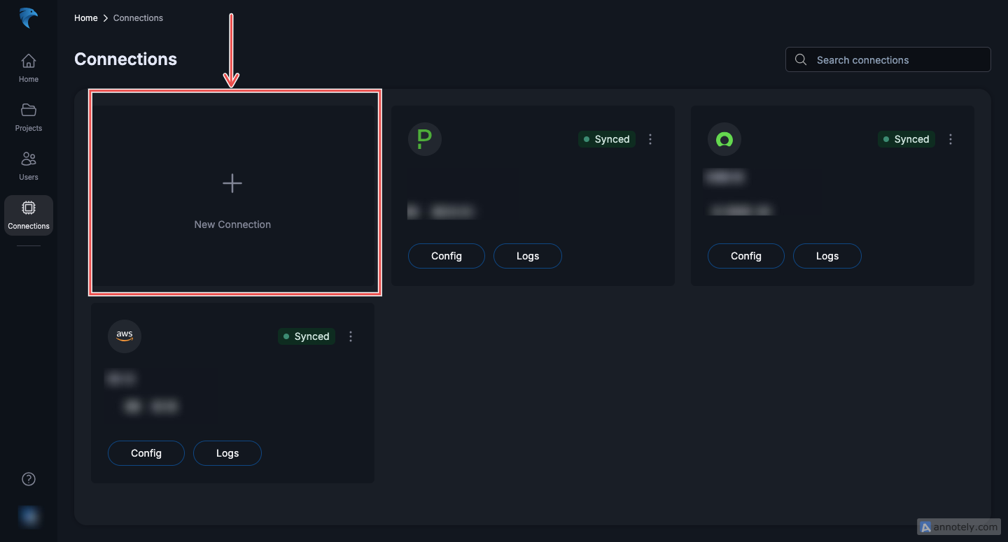Click the eagle app logo at top left
This screenshot has height=542, width=1008.
pyautogui.click(x=27, y=18)
